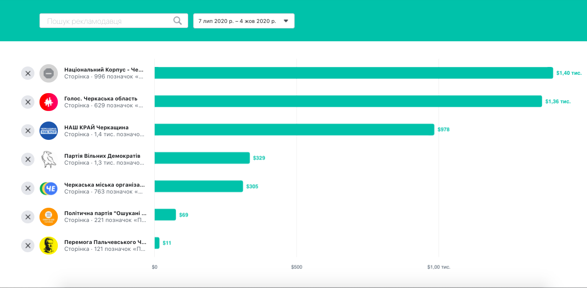Open the date range dropdown
Viewport: 587px width, 288px height.
point(244,21)
